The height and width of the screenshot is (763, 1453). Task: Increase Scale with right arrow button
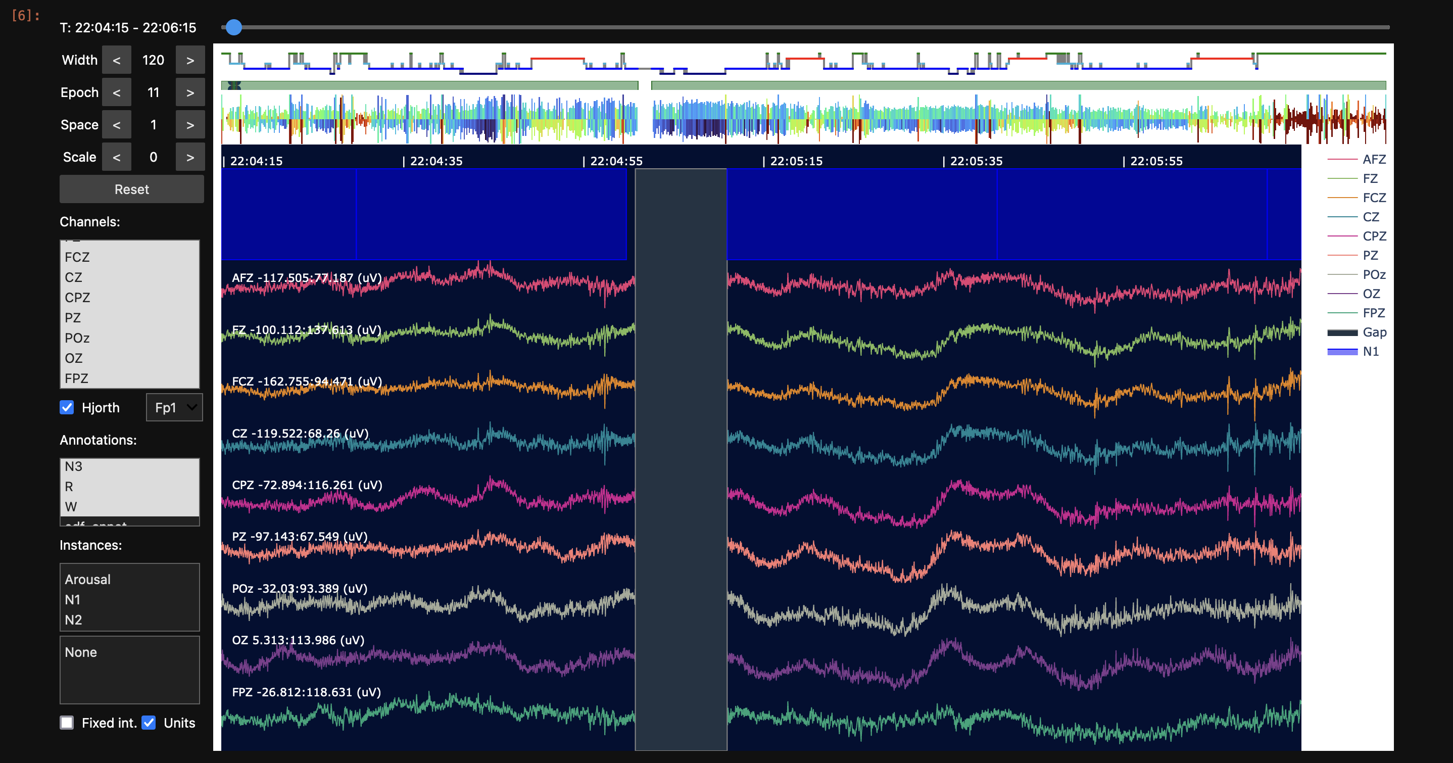pyautogui.click(x=190, y=157)
